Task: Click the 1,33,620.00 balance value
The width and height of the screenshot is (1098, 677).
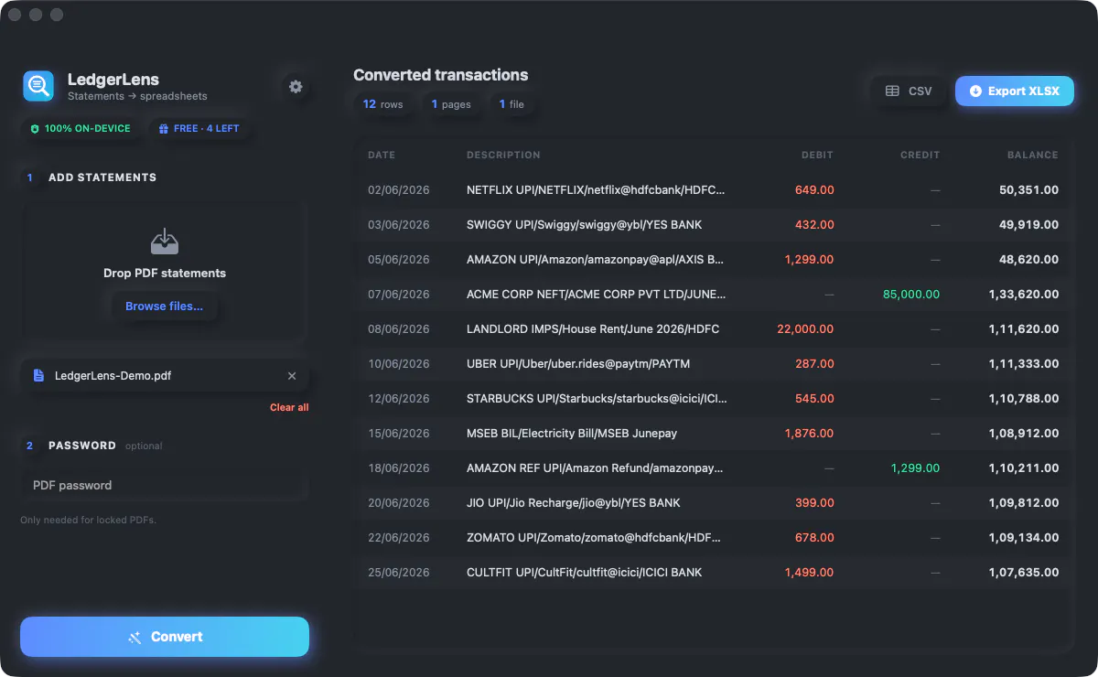Action: [1024, 295]
